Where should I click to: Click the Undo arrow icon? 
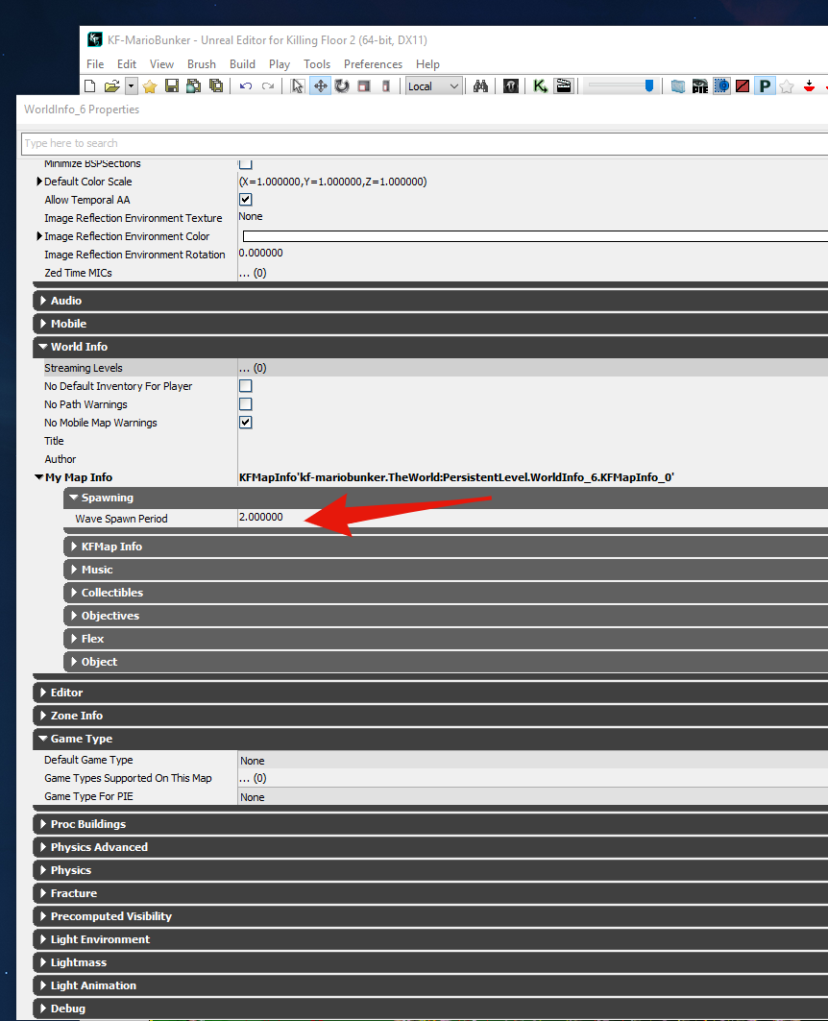pos(245,85)
